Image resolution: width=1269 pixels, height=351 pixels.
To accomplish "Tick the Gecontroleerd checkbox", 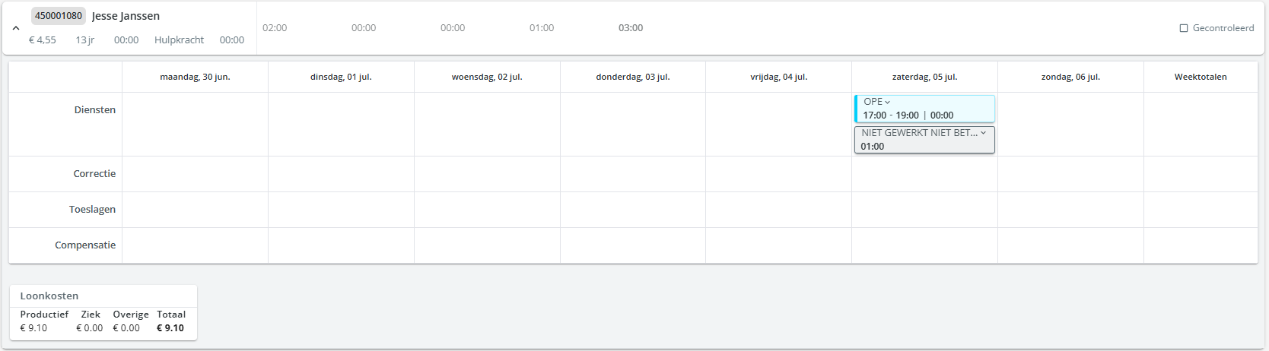I will coord(1184,28).
